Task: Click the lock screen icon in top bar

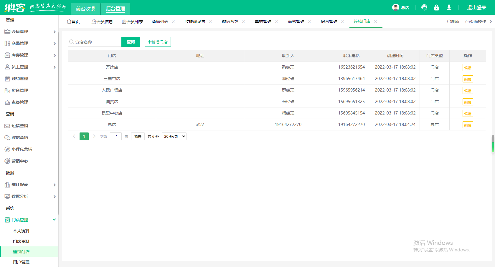Action: coord(437,7)
